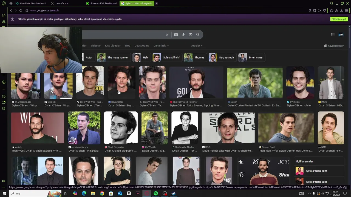Clear the Google search box text
This screenshot has width=351, height=197.
point(167,35)
